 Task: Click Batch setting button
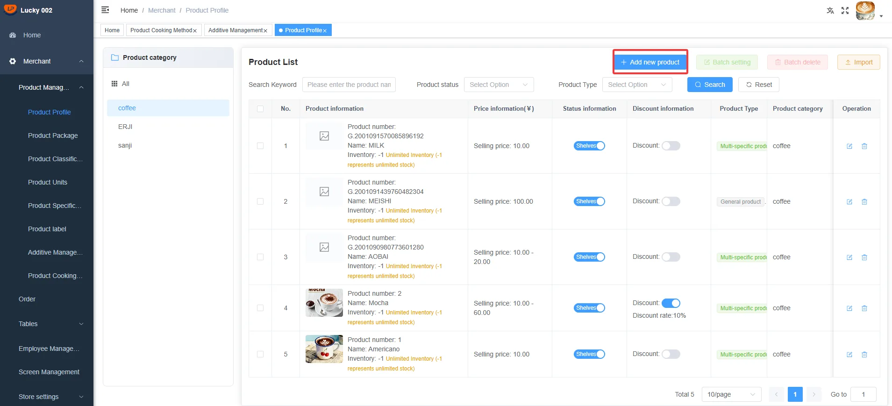[727, 62]
